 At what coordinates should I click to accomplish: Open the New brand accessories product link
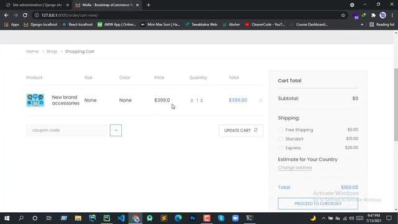tap(65, 100)
